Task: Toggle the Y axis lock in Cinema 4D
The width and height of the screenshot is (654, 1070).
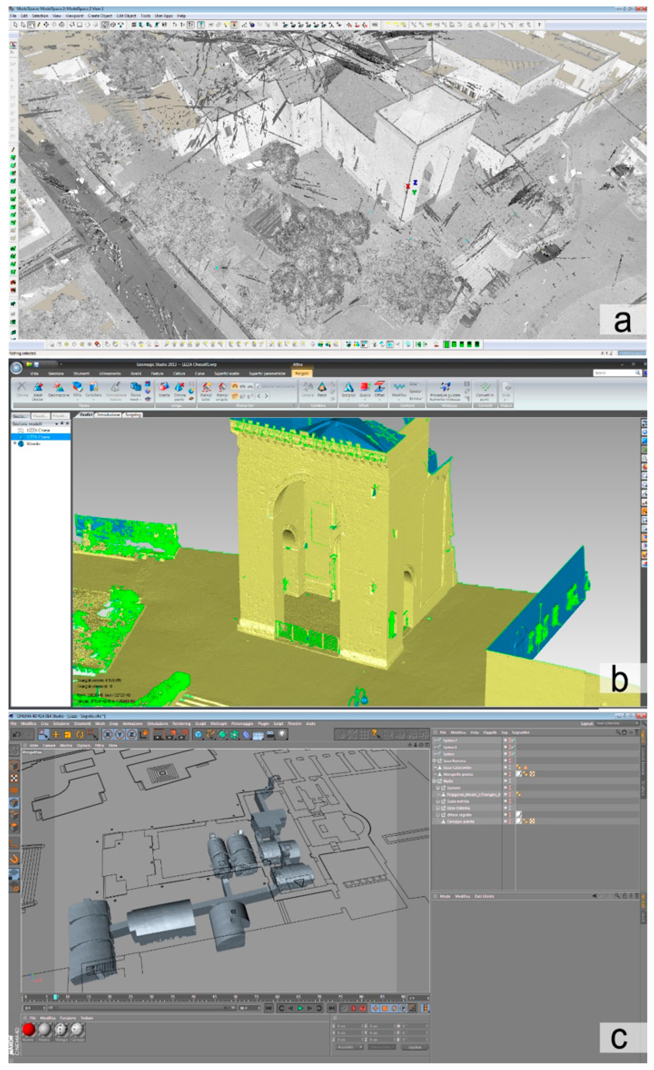Action: pos(120,734)
